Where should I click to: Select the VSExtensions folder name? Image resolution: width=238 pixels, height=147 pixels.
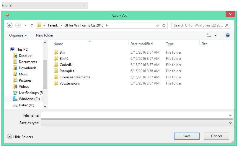[x=69, y=83]
